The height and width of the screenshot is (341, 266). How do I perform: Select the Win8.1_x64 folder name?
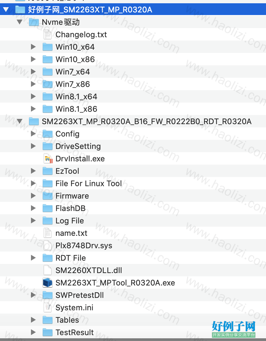(76, 96)
